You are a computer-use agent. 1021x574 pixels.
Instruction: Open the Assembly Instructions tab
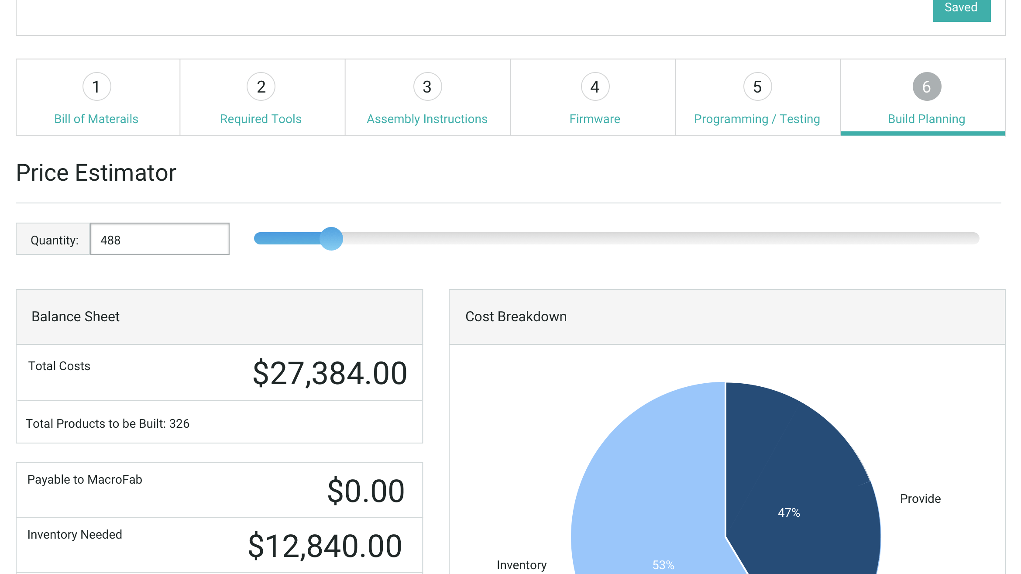tap(426, 119)
